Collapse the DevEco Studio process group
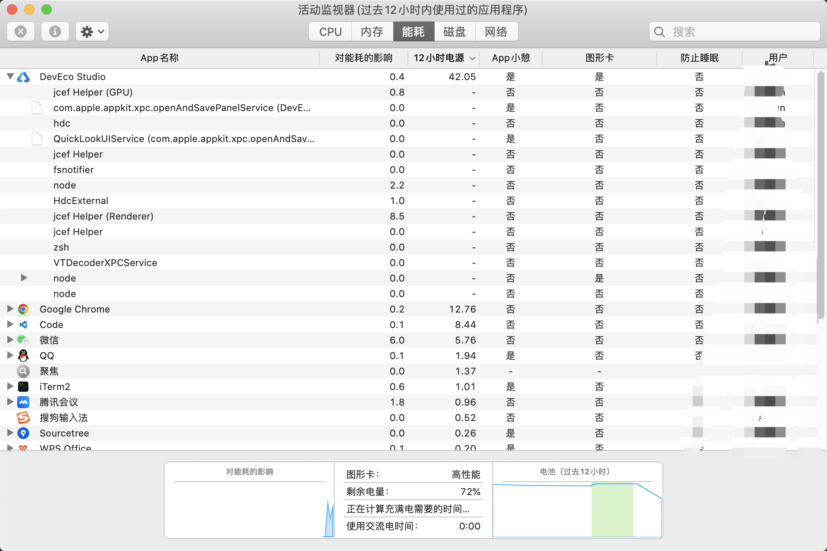This screenshot has height=551, width=827. [10, 77]
